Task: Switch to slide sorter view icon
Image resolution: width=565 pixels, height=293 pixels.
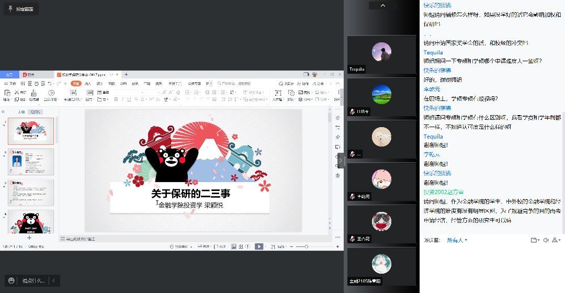Action: (x=241, y=246)
